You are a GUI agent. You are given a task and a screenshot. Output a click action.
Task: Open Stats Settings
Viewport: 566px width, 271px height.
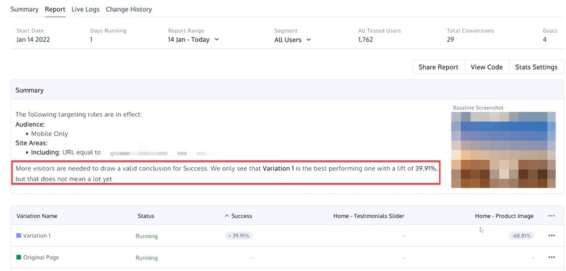click(536, 67)
